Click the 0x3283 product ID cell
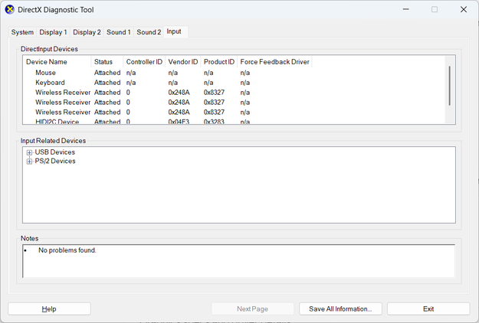 [214, 122]
